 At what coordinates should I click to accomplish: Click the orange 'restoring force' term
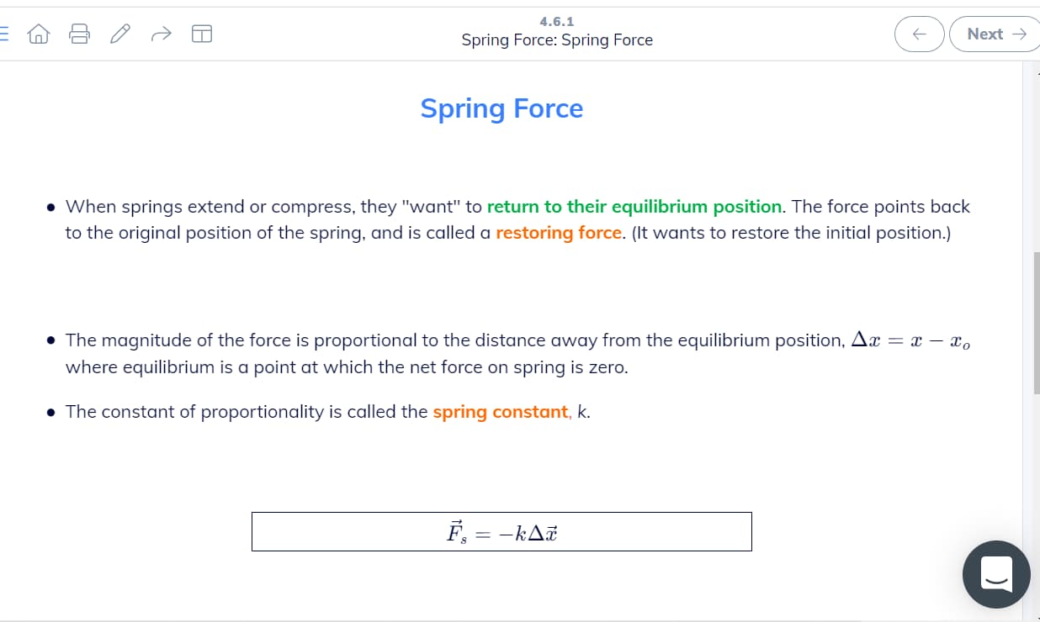(559, 233)
